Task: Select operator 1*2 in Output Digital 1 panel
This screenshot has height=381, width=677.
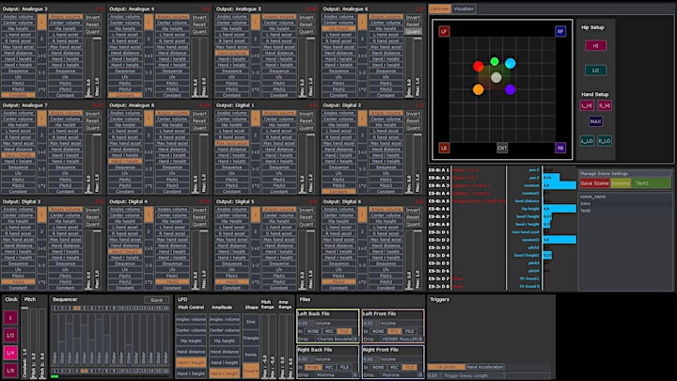Action: click(x=255, y=185)
